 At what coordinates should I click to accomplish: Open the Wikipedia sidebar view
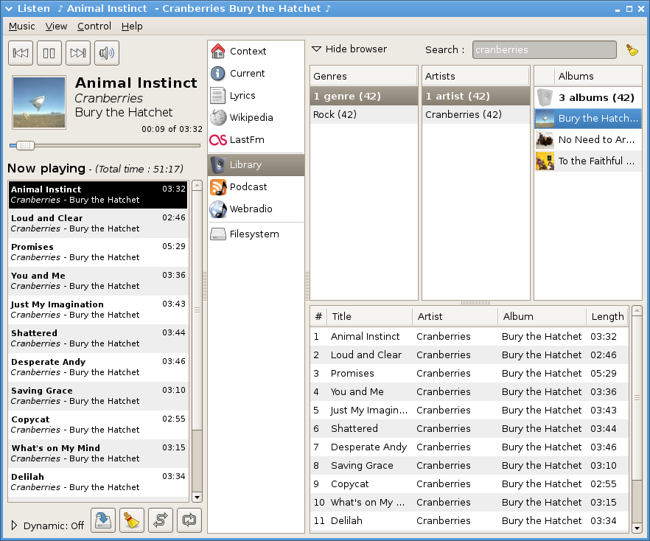click(251, 117)
